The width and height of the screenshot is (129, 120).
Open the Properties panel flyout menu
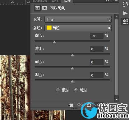[116, 1]
